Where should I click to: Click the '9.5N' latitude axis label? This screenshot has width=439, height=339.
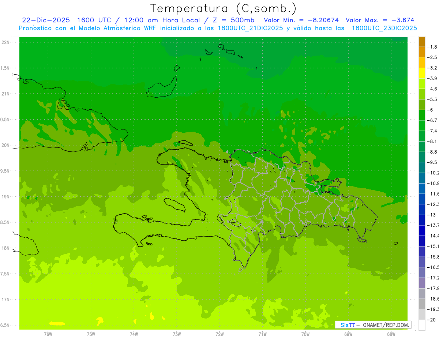(x=5, y=171)
